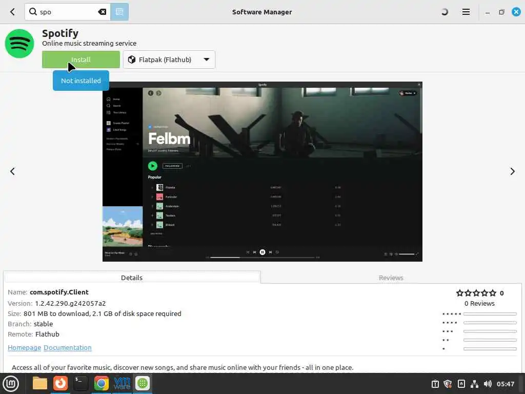Close the Software Manager window

click(x=516, y=12)
